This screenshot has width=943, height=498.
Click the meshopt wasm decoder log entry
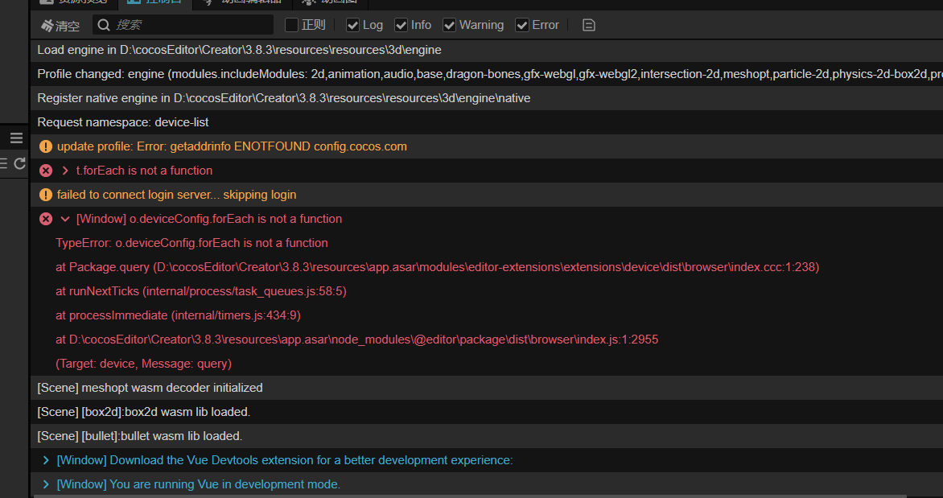click(x=149, y=388)
